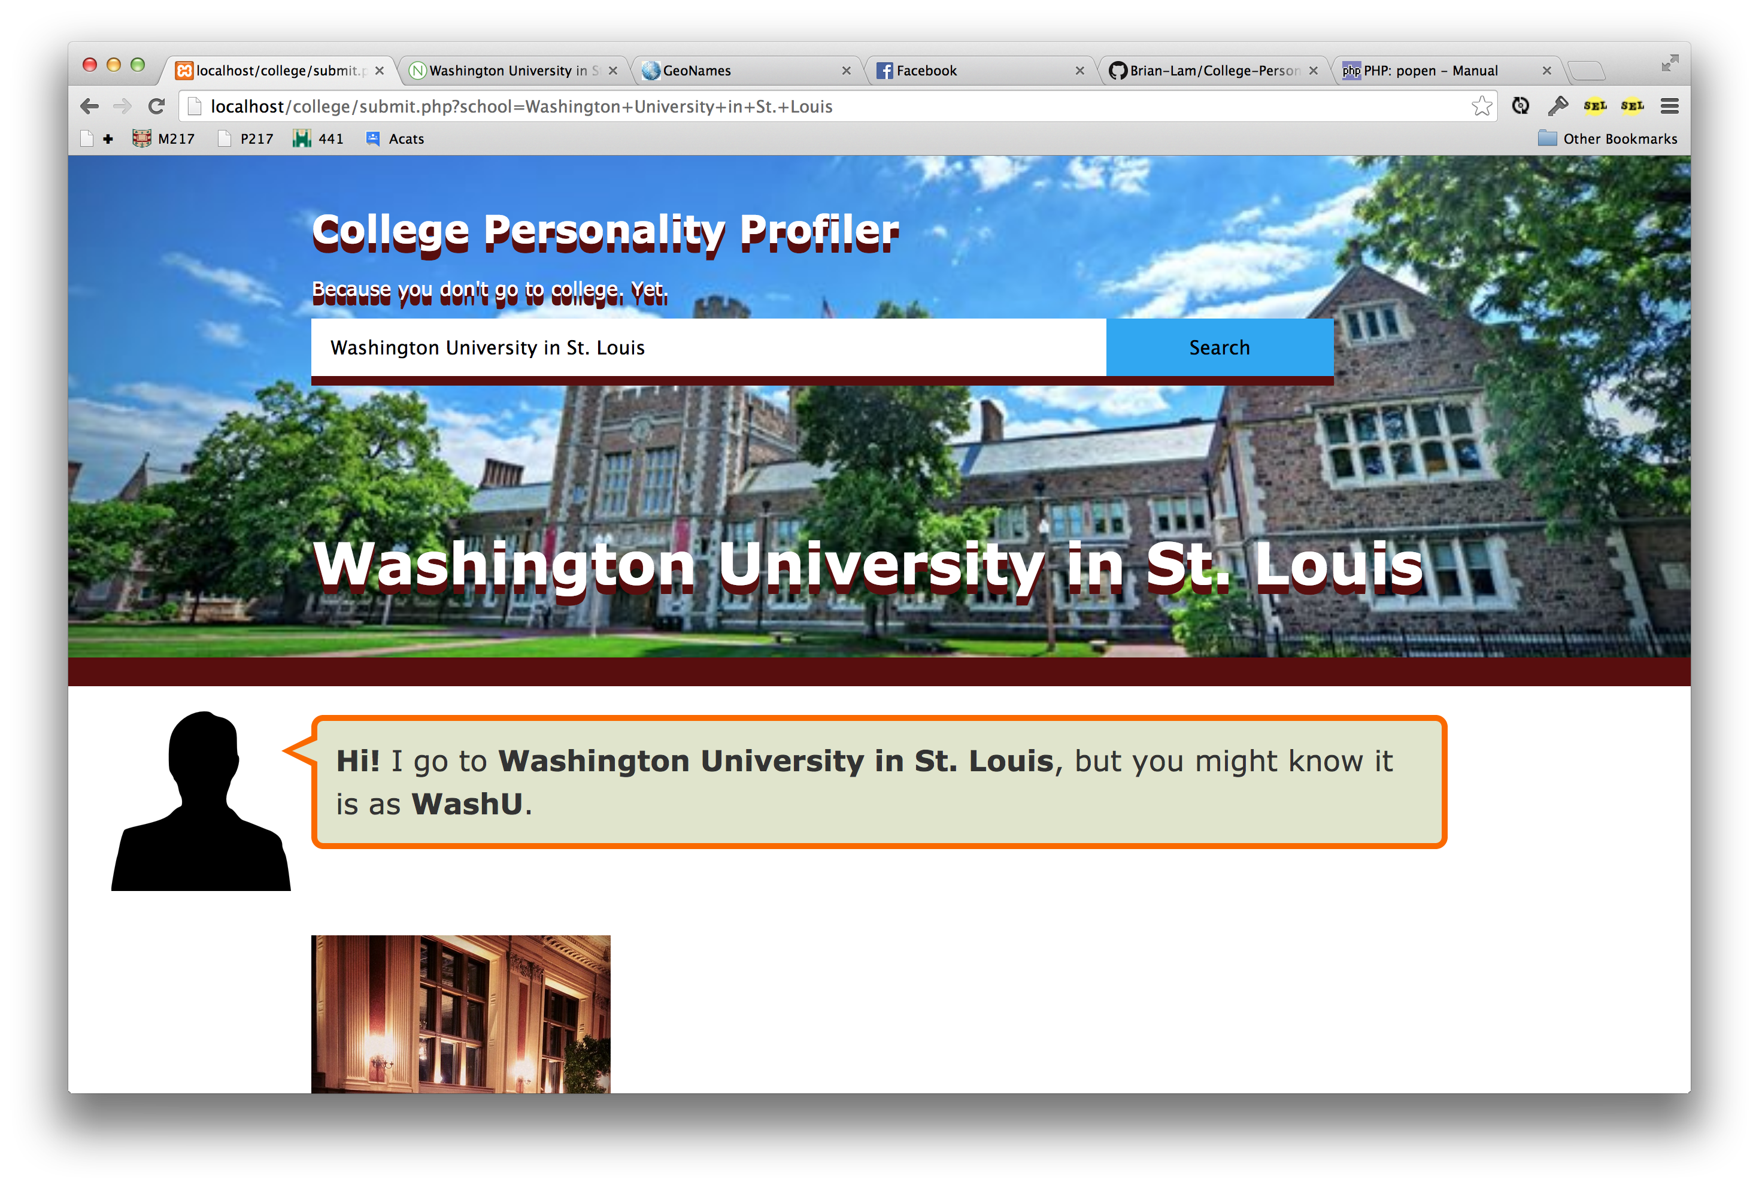Switch to the GeoNames tab
Image resolution: width=1759 pixels, height=1188 pixels.
(745, 71)
